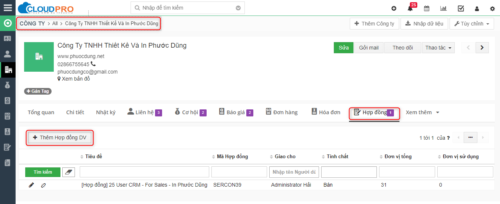Click the quick create plus icon
The image size is (500, 204).
coord(394,8)
